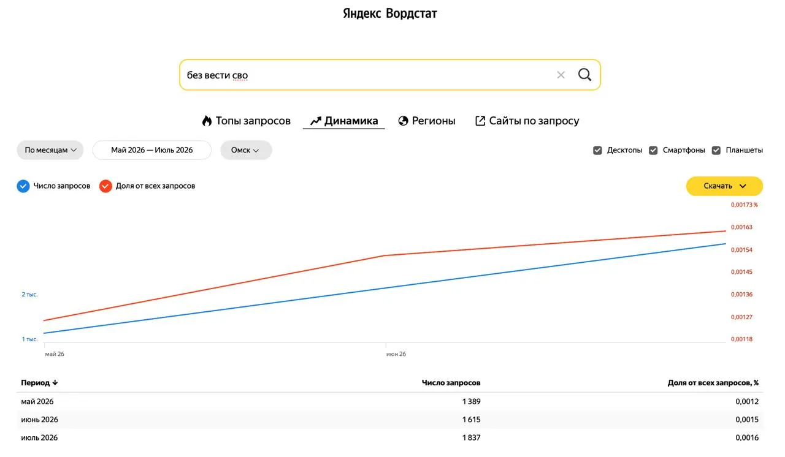This screenshot has height=457, width=785.
Task: Select the июль 2026 table row label
Action: pyautogui.click(x=39, y=437)
